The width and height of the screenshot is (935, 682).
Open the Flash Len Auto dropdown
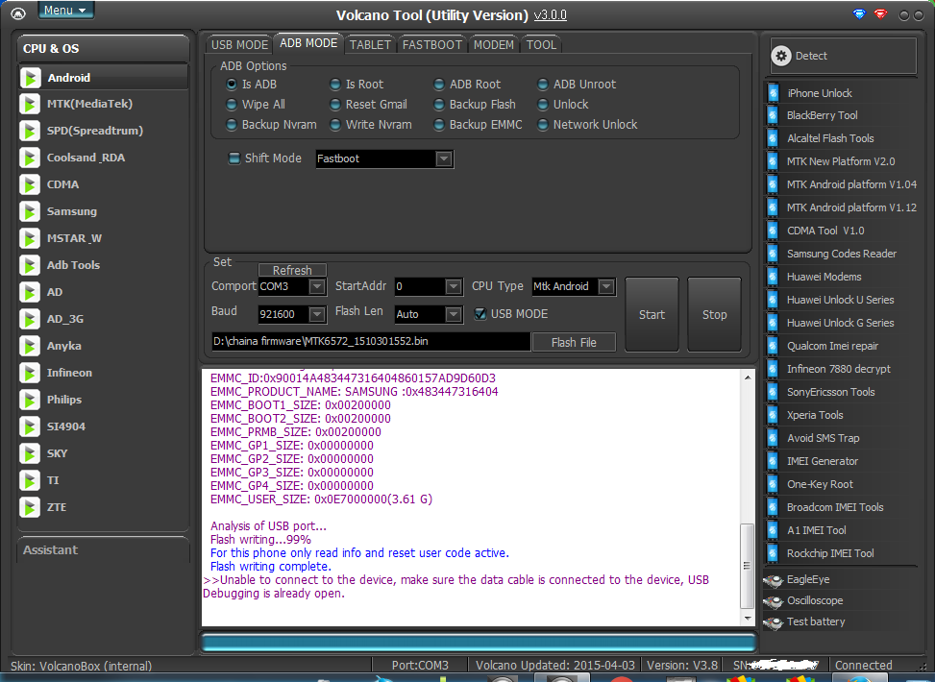[x=454, y=315]
